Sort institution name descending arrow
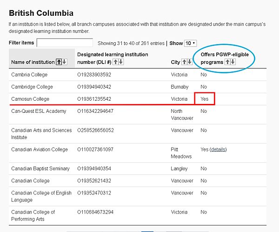This screenshot has height=232, width=279. [x=65, y=62]
